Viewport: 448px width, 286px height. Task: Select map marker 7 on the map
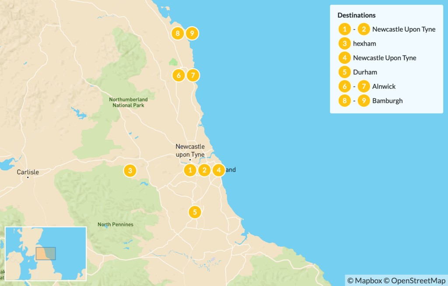pyautogui.click(x=193, y=75)
